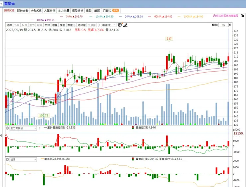Click the 庫存8528.895 (6.1%) legend

click(x=56, y=159)
